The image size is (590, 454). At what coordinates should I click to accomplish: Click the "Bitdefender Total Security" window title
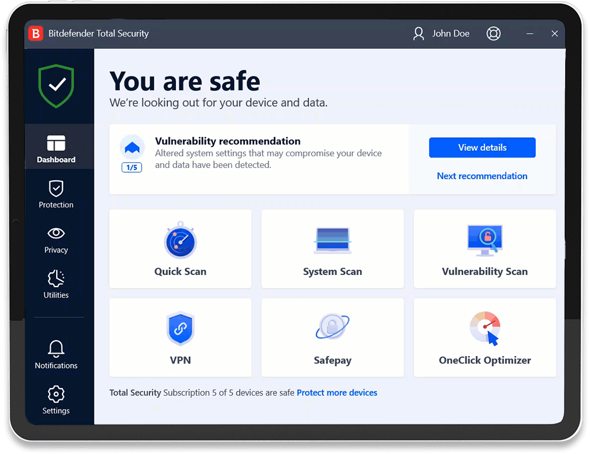(x=99, y=34)
